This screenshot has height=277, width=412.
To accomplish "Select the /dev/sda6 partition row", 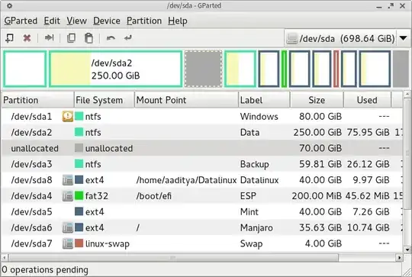I will pyautogui.click(x=201, y=227).
